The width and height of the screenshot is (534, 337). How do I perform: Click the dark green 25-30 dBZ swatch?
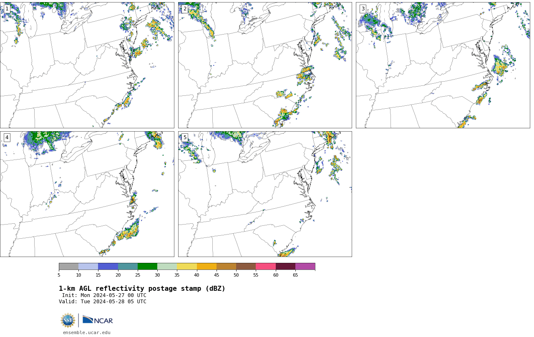coord(147,267)
